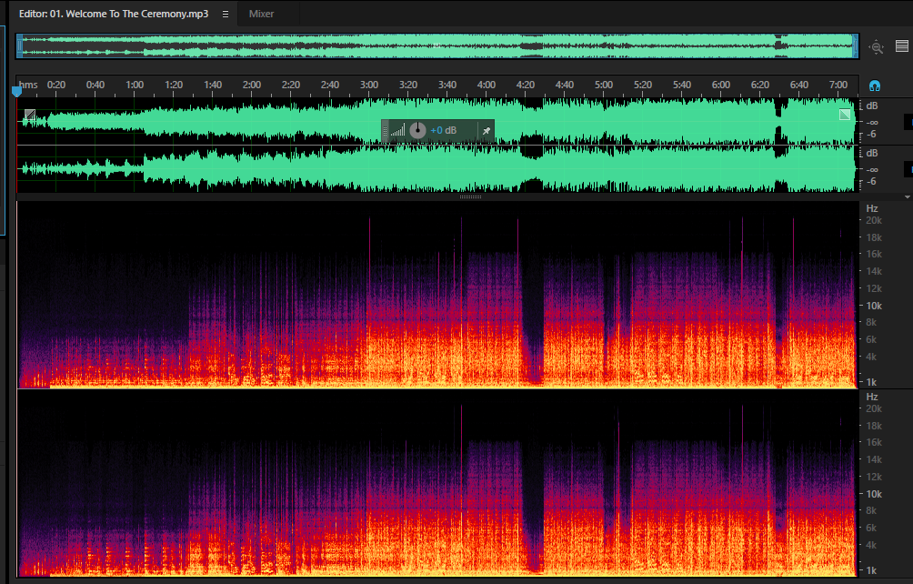Click lower channel -6 amplitude label
Viewport: 913px width, 584px height.
click(871, 181)
